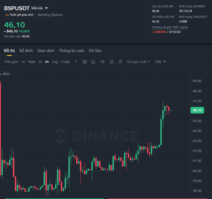Click the +8,88% change value

pos(24,31)
